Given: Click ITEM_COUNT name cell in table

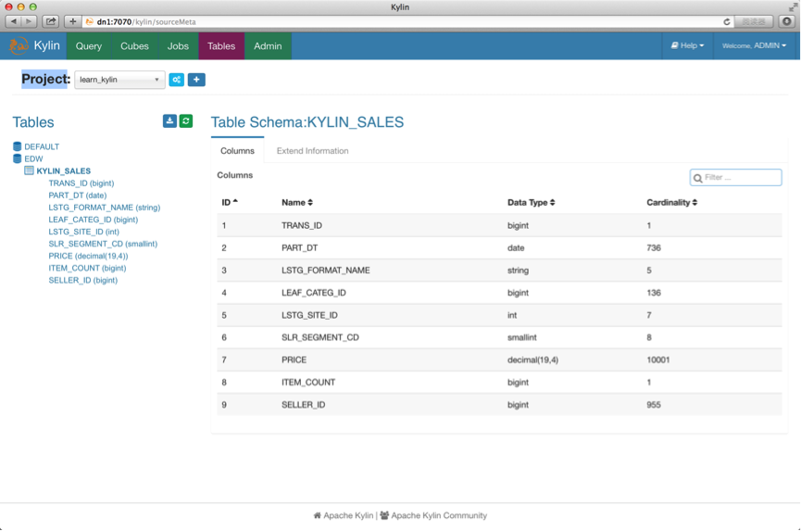Looking at the screenshot, I should [308, 383].
